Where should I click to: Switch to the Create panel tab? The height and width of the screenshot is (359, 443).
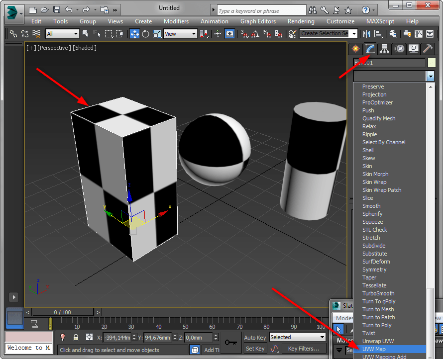(355, 48)
